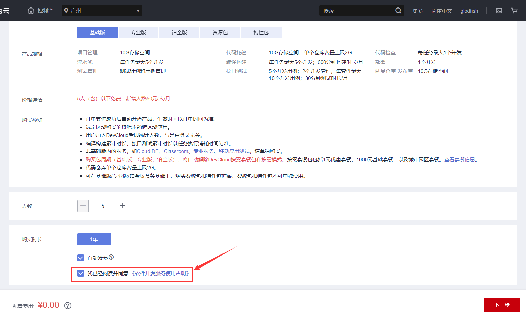This screenshot has height=313, width=526.
Task: Click the configuration fee help icon
Action: pyautogui.click(x=68, y=306)
